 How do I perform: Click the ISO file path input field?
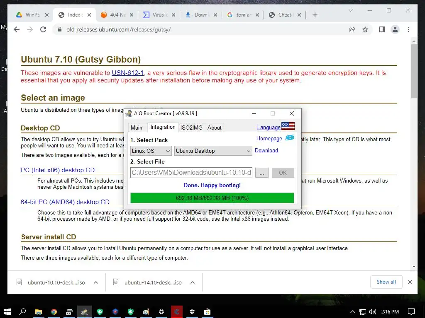(191, 173)
